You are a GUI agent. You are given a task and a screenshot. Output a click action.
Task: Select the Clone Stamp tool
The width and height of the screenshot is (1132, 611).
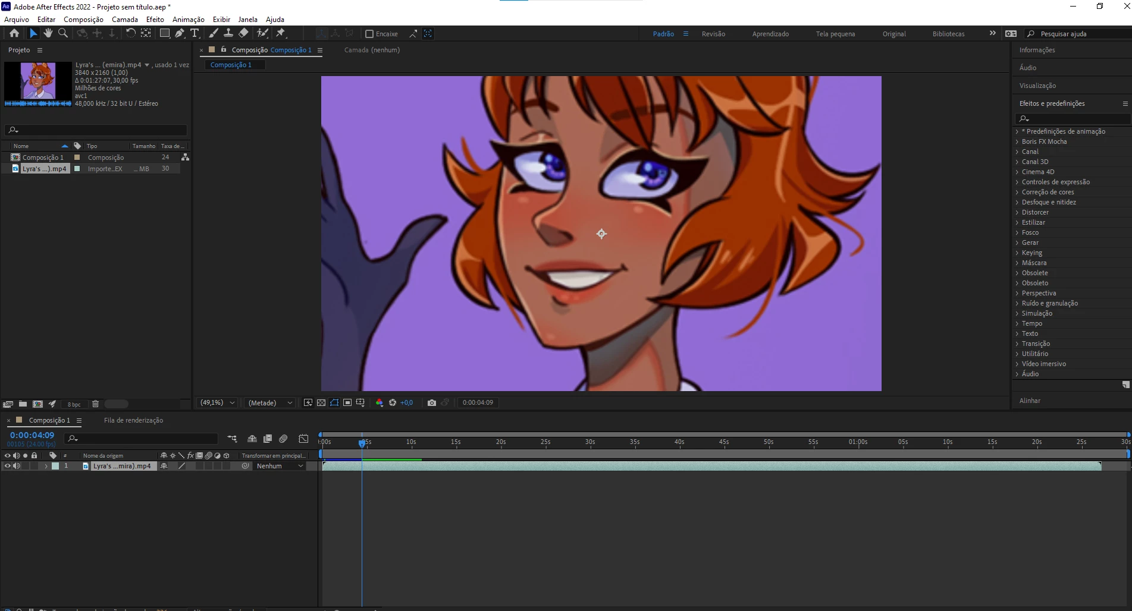pos(228,33)
